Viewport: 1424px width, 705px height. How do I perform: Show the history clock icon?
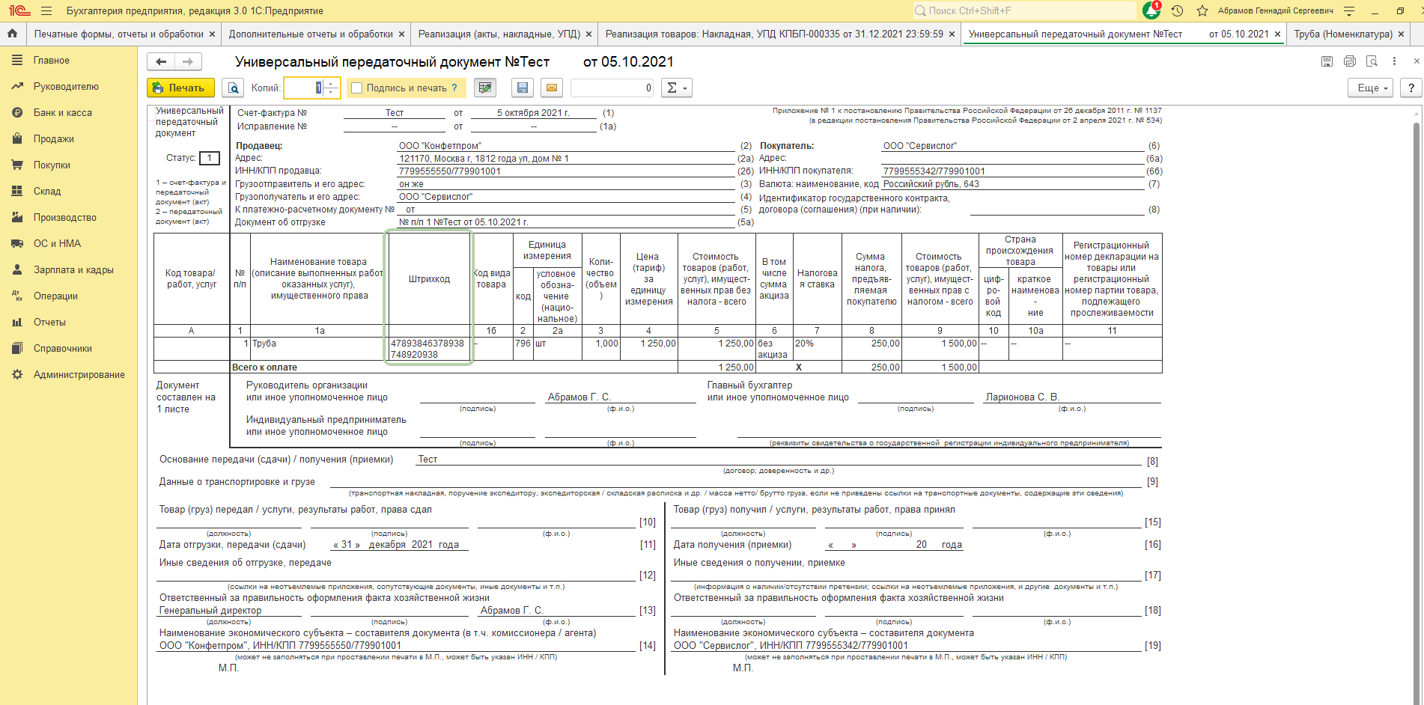[x=1177, y=11]
